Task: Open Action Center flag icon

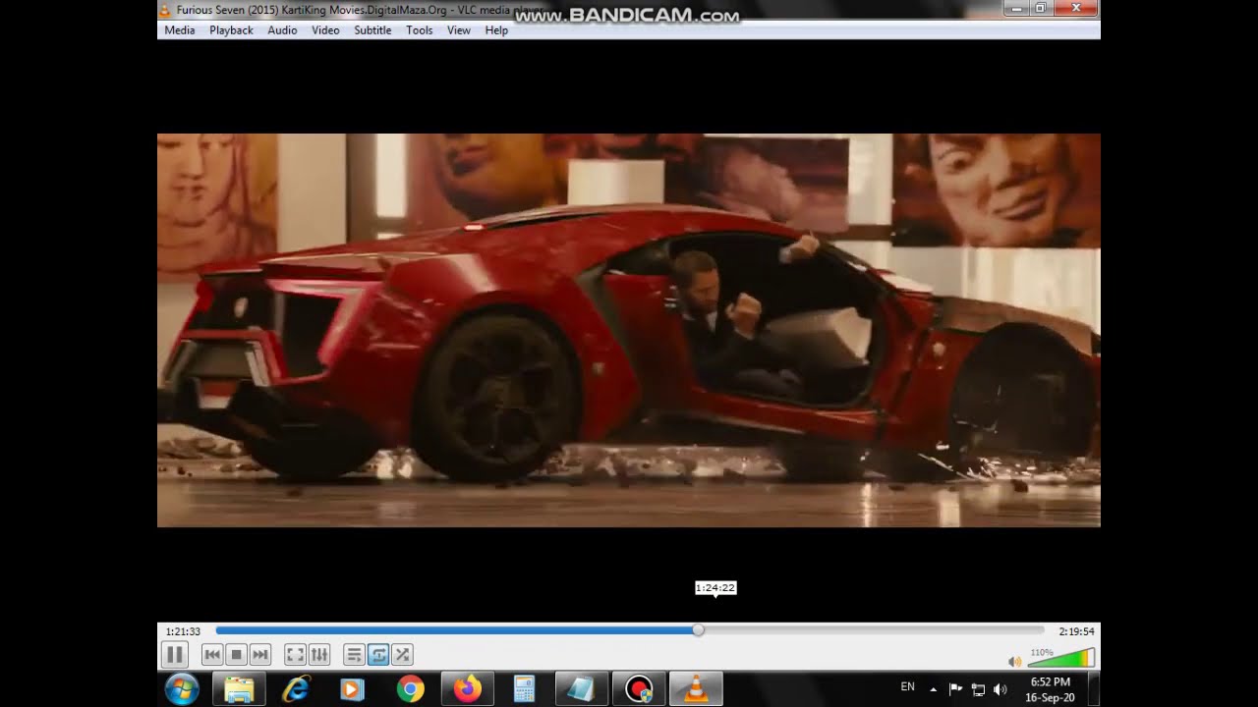Action: coord(954,689)
